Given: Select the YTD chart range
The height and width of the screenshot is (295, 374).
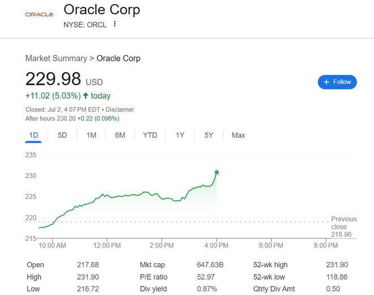Looking at the screenshot, I should [150, 135].
